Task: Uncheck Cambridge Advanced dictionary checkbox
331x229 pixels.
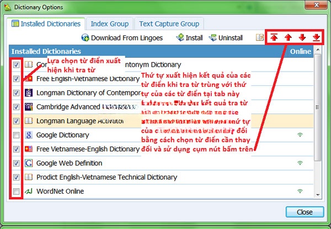Action: pyautogui.click(x=16, y=107)
